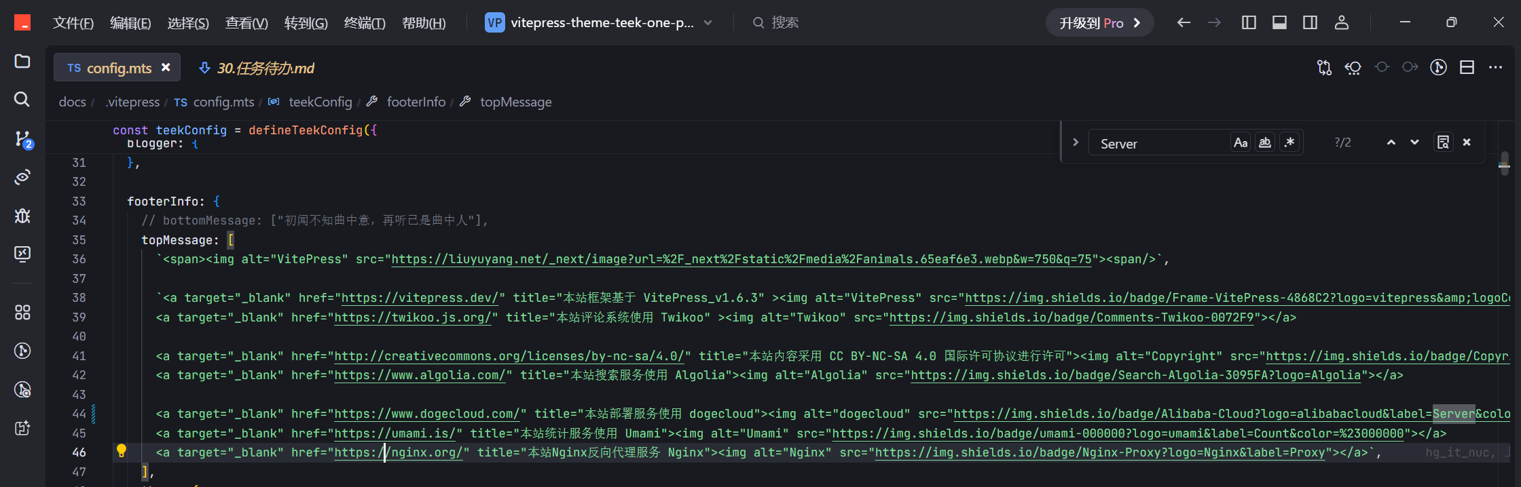Toggle Find in Selection

click(1443, 142)
